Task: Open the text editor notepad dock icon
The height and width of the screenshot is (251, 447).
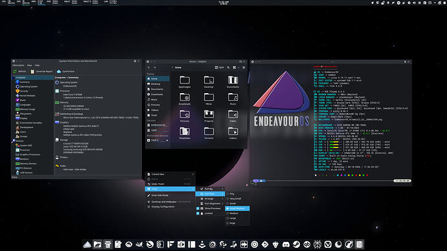Action: point(118,244)
